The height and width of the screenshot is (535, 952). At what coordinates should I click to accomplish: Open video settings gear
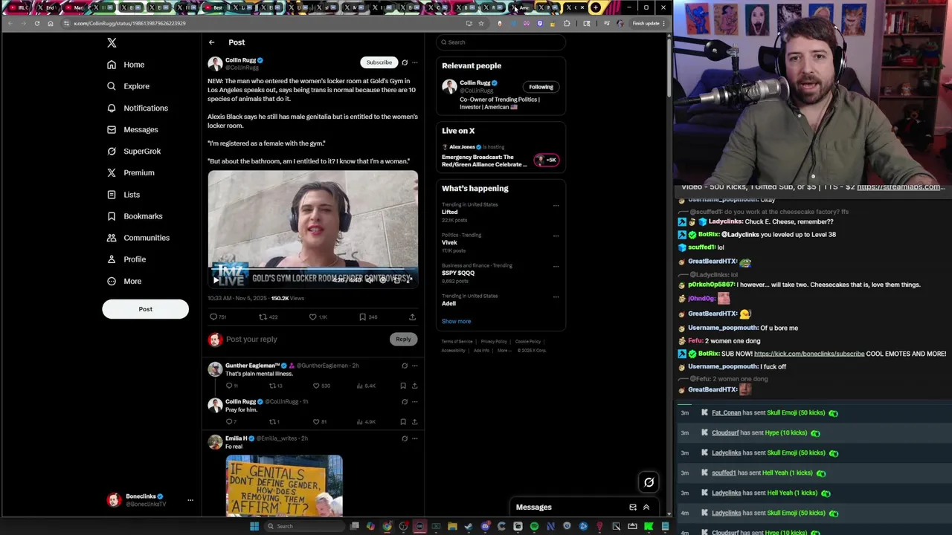(383, 280)
